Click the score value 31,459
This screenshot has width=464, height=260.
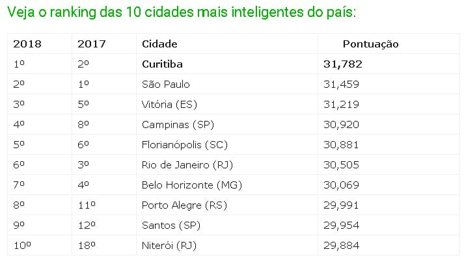(x=341, y=84)
